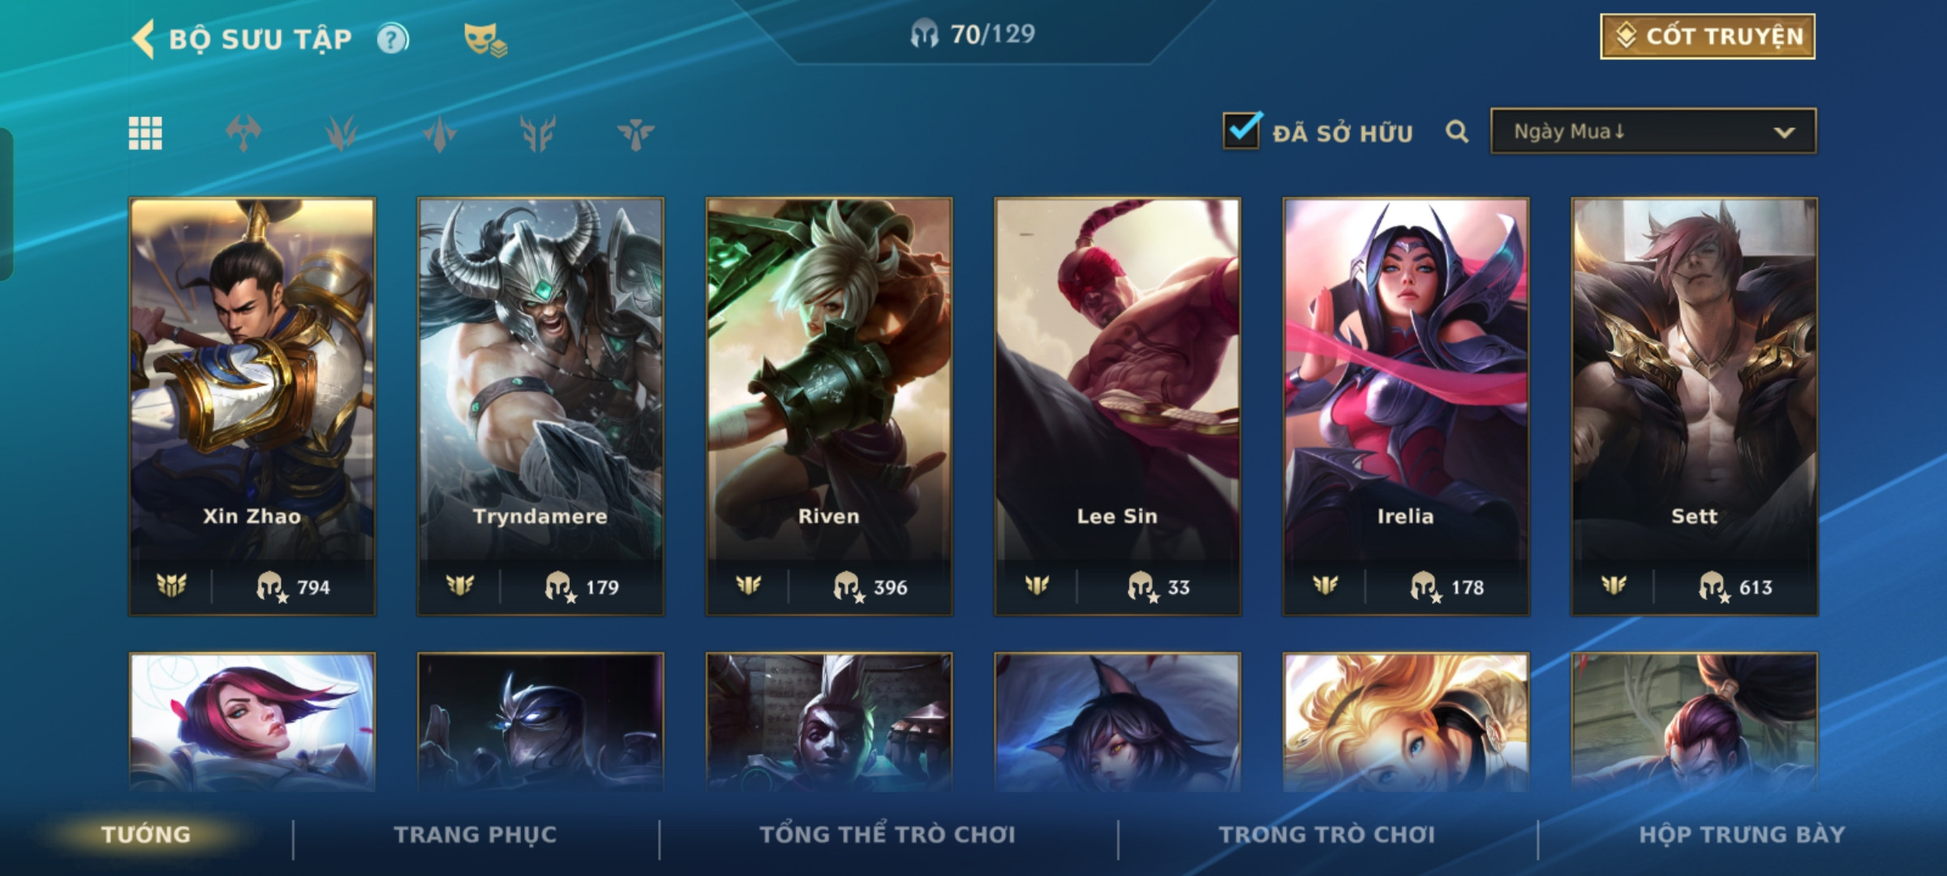Click the search magnifier icon

(x=1457, y=131)
